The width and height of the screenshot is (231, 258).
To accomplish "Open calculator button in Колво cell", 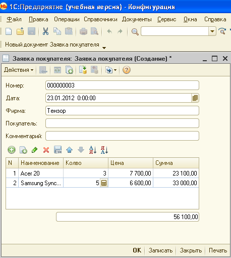I will (104, 183).
